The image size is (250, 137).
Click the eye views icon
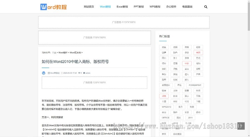point(79,73)
